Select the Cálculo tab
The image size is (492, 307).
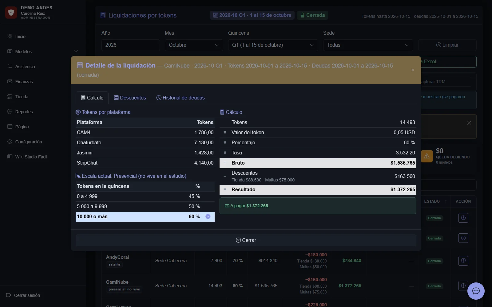[92, 98]
